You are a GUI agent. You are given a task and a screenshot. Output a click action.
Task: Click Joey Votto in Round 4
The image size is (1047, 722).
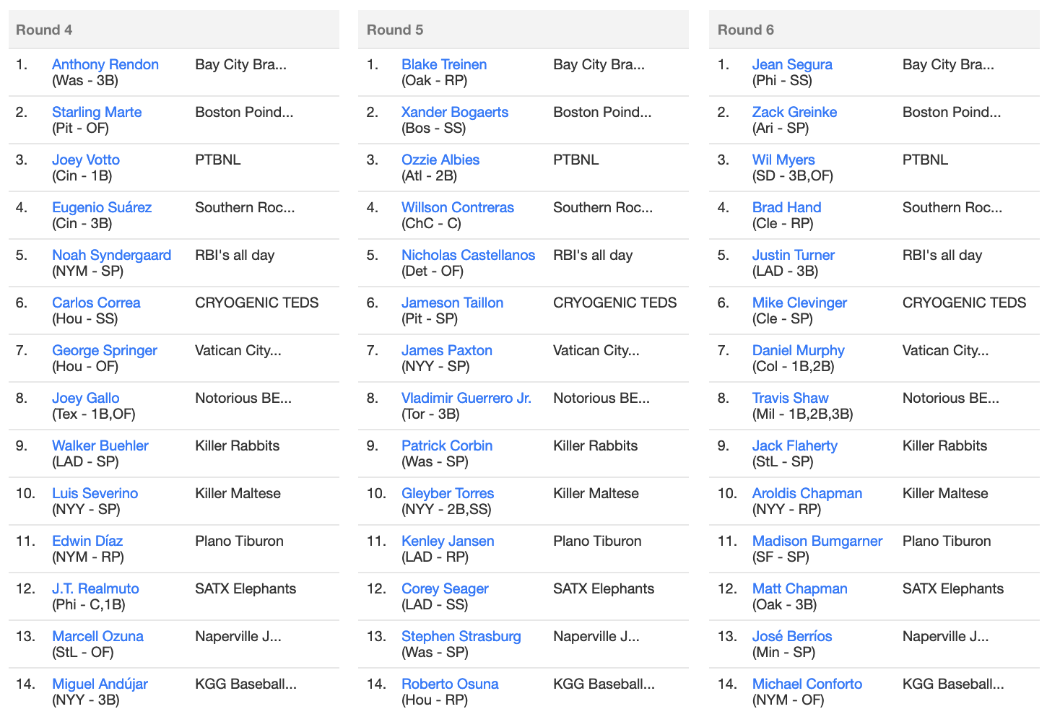point(86,160)
